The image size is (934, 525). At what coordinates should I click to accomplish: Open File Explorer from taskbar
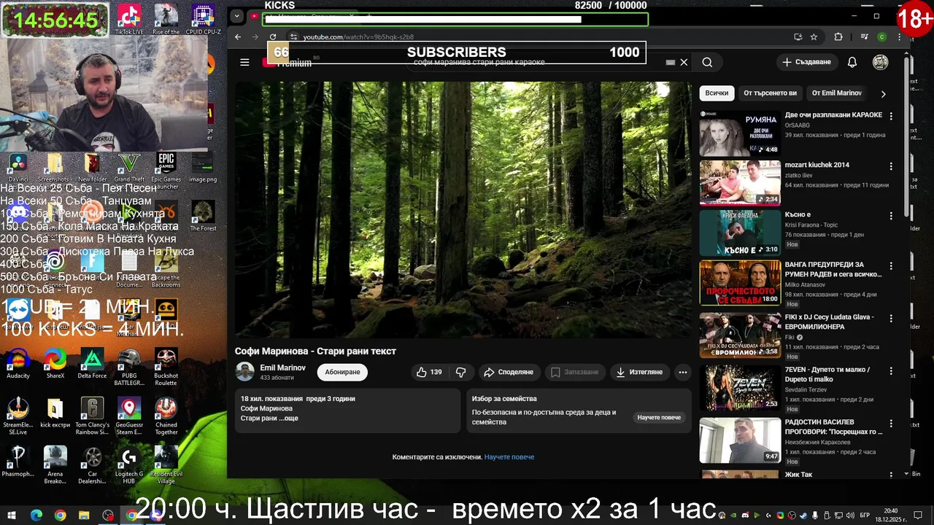pyautogui.click(x=83, y=516)
